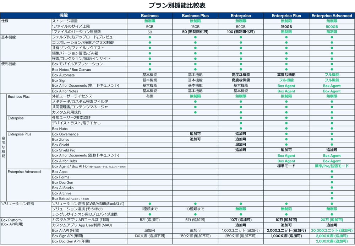Viewport: 355px width, 246px height.
Task: Select the 共有リンク/ファイルリクエスト row label
Action: tap(78, 48)
